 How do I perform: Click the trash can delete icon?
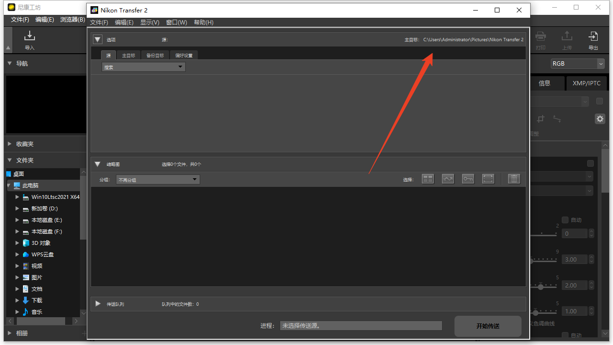pos(514,179)
